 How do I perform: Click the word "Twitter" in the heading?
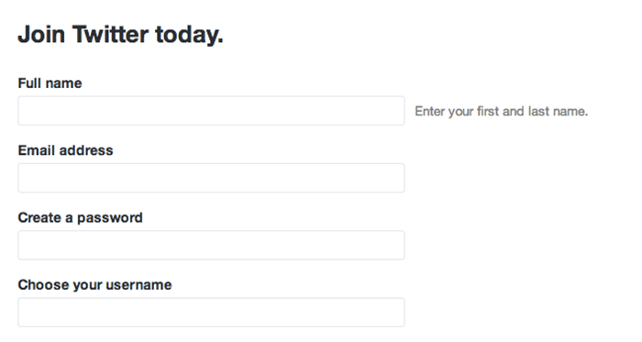tap(111, 34)
